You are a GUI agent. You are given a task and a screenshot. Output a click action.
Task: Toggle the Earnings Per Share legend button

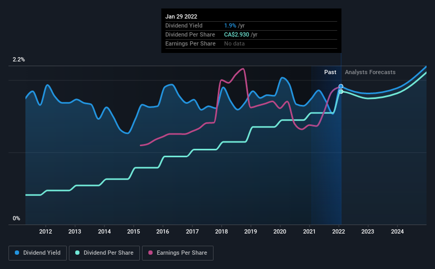tap(177, 253)
